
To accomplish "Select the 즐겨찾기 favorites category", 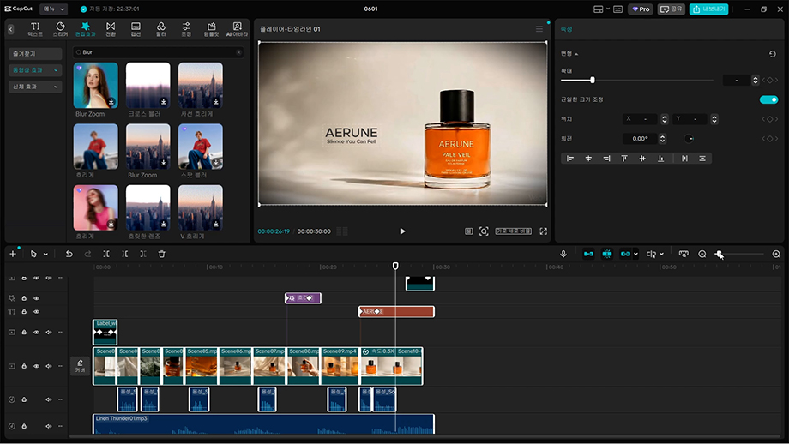I will tap(35, 54).
